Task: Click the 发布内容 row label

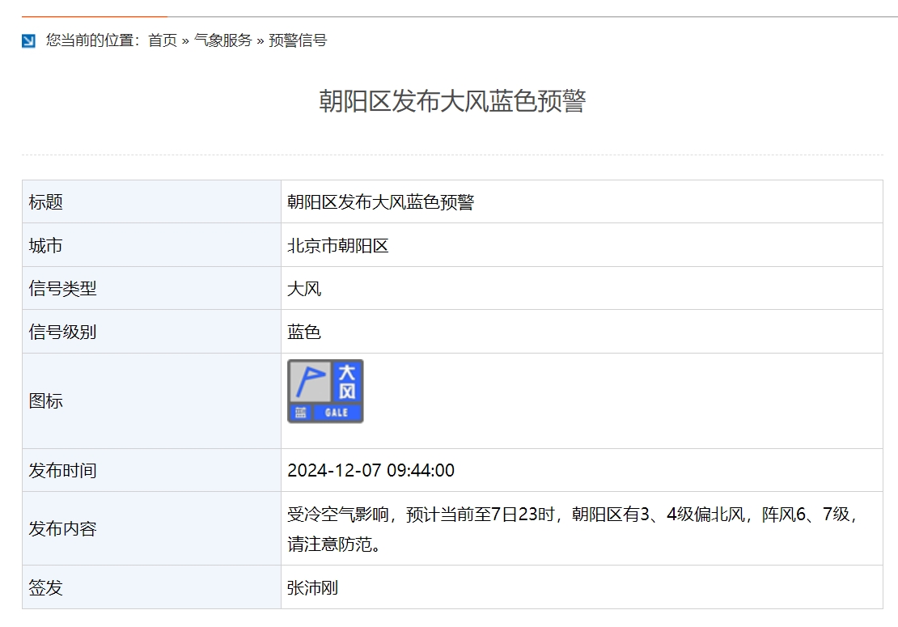Action: 62,528
